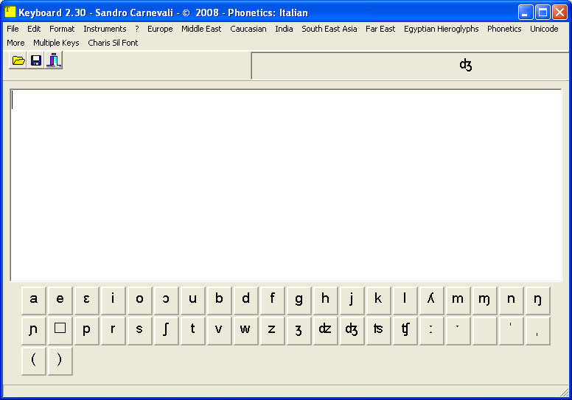Click the Save floppy disk icon
This screenshot has height=400, width=572.
(35, 60)
